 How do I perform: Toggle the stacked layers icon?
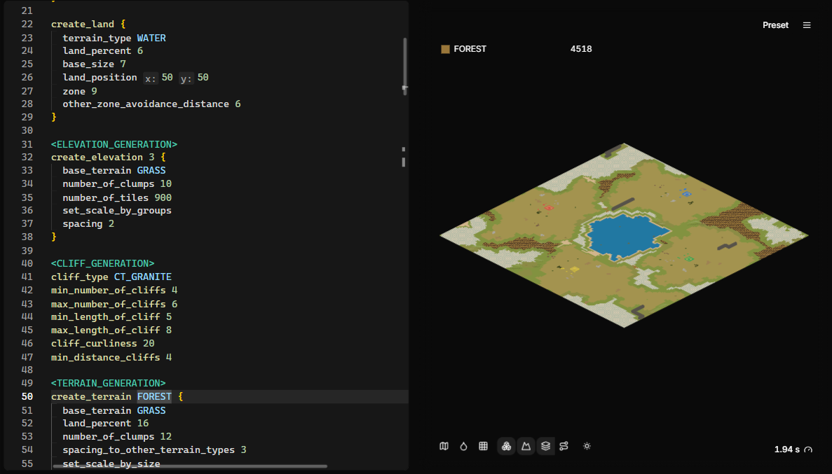(545, 447)
